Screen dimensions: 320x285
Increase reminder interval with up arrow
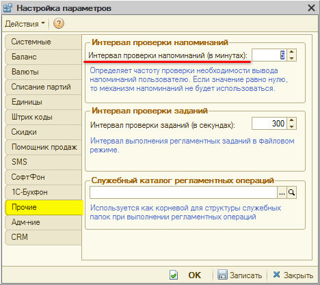(x=291, y=52)
